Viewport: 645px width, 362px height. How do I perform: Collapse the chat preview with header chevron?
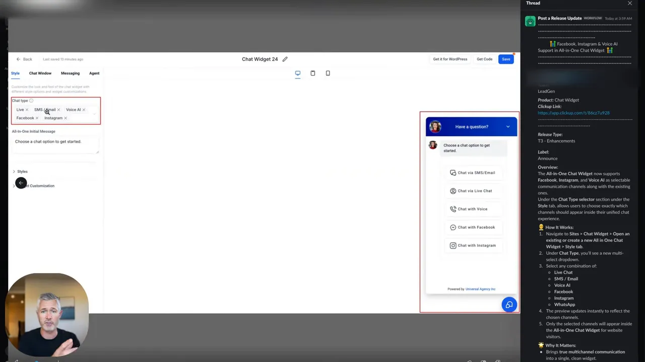point(508,127)
